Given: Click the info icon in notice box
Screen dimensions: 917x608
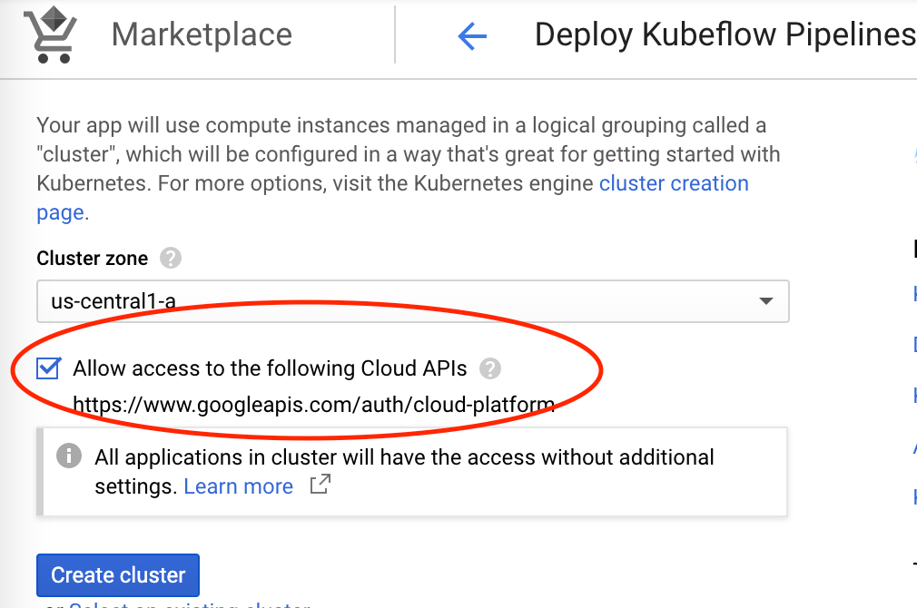Looking at the screenshot, I should (69, 456).
